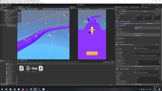Open the Layer dropdown showing Default
Viewport: 162px width, 91px height.
152,11
